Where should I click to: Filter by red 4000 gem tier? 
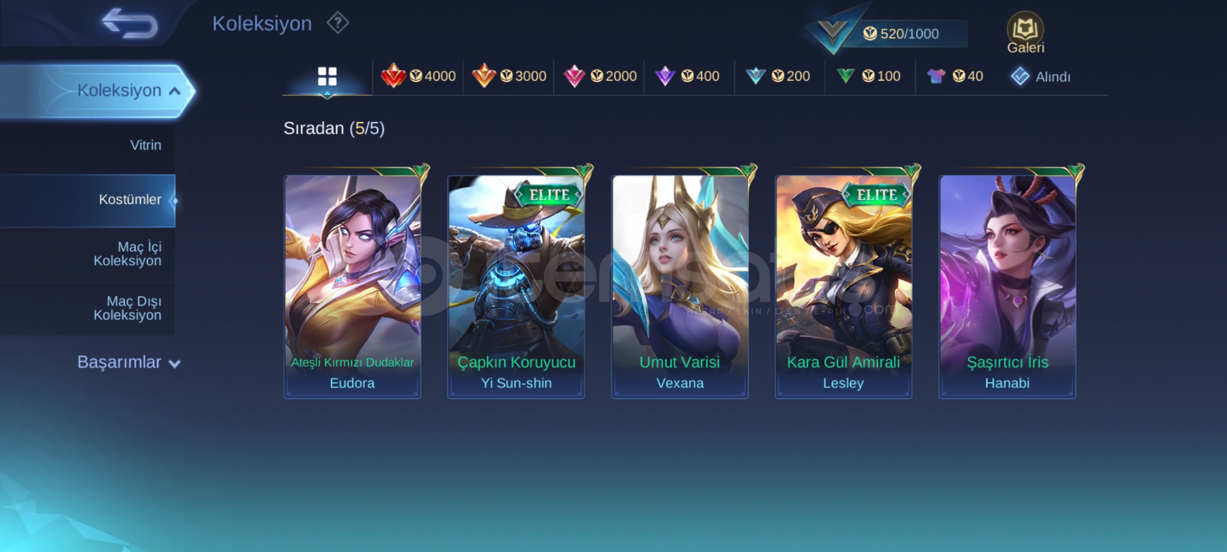(x=418, y=76)
